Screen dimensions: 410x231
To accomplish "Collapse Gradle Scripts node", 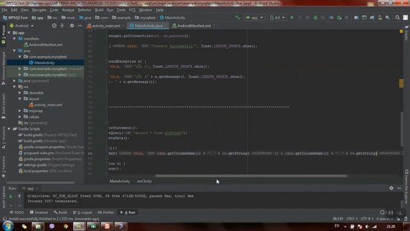I will coord(10,129).
